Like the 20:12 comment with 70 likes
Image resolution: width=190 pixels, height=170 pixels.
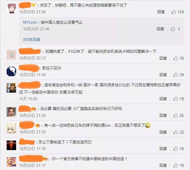[176, 58]
